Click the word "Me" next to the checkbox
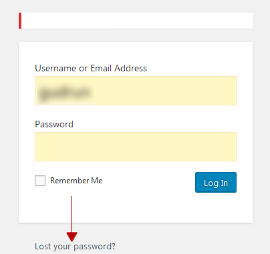This screenshot has height=254, width=270. 97,181
